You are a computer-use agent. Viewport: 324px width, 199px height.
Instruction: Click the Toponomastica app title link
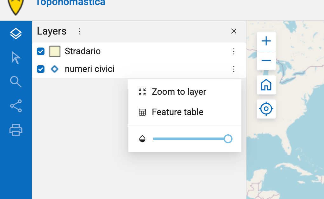(70, 3)
